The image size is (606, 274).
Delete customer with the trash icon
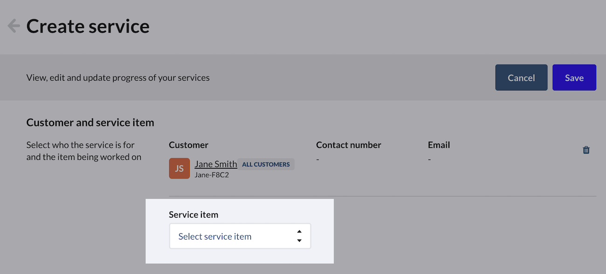click(586, 150)
